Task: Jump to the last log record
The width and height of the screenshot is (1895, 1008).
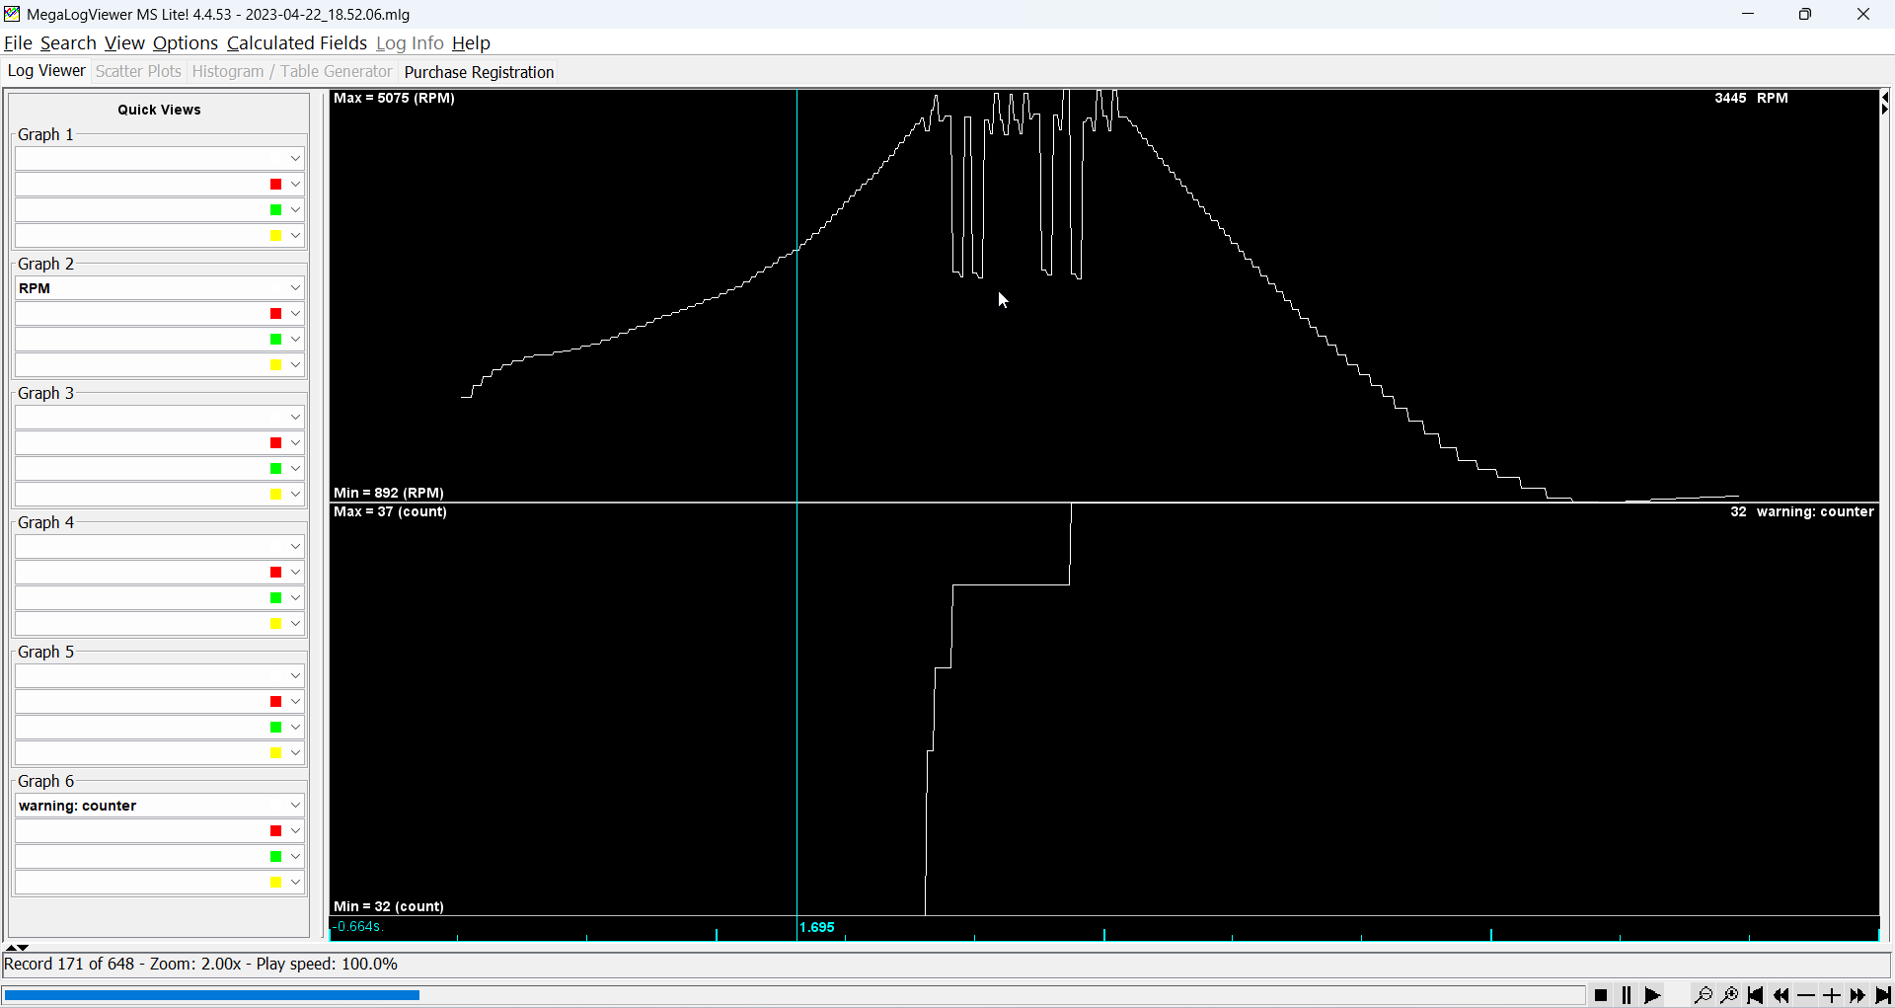Action: 1882,995
